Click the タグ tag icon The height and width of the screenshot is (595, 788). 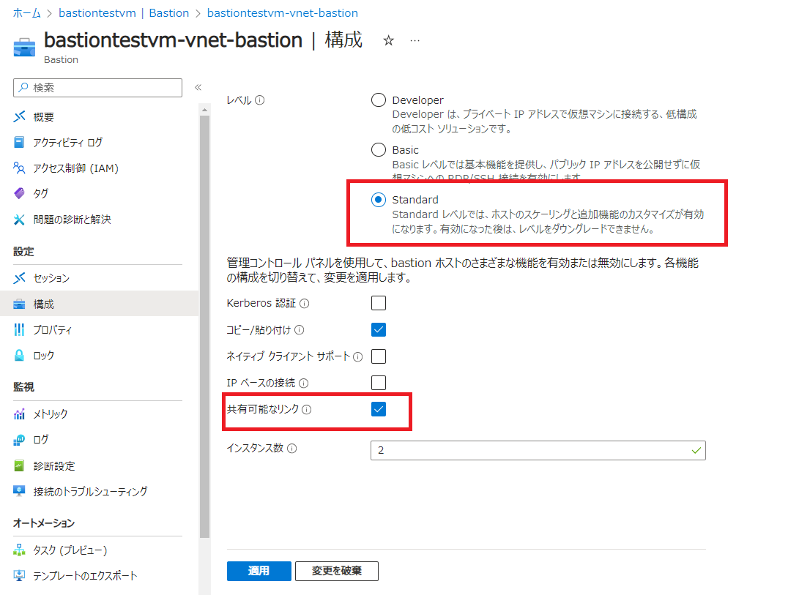19,193
